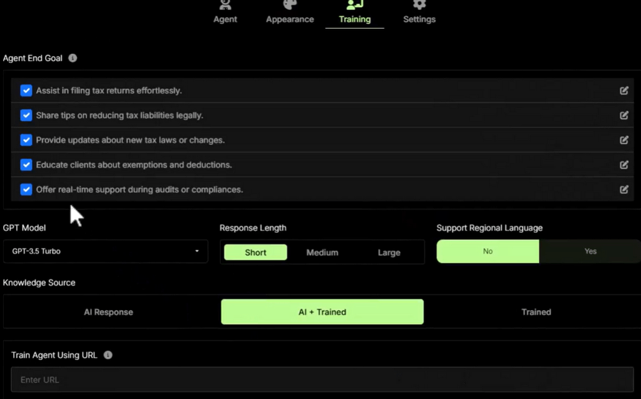Edit the 'Offer real-time support' goal
Image resolution: width=641 pixels, height=399 pixels.
[x=624, y=189]
